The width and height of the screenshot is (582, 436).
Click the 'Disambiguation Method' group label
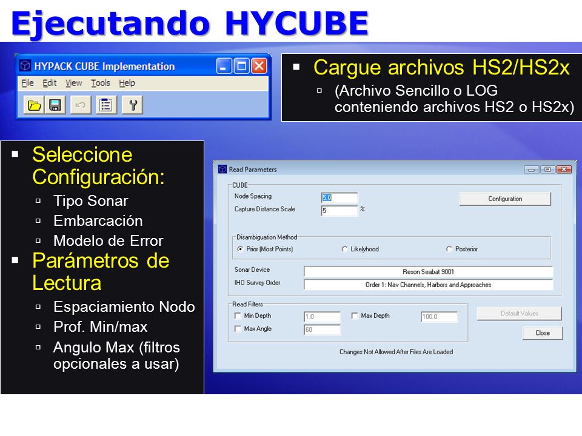(267, 237)
